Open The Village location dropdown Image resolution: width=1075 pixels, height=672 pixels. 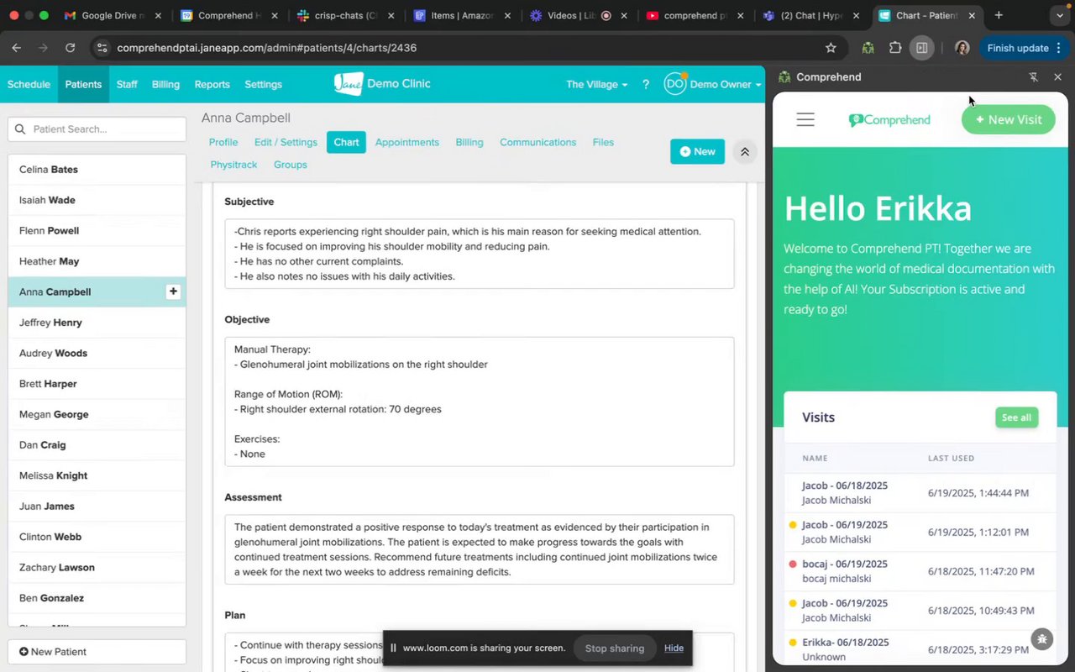[597, 84]
